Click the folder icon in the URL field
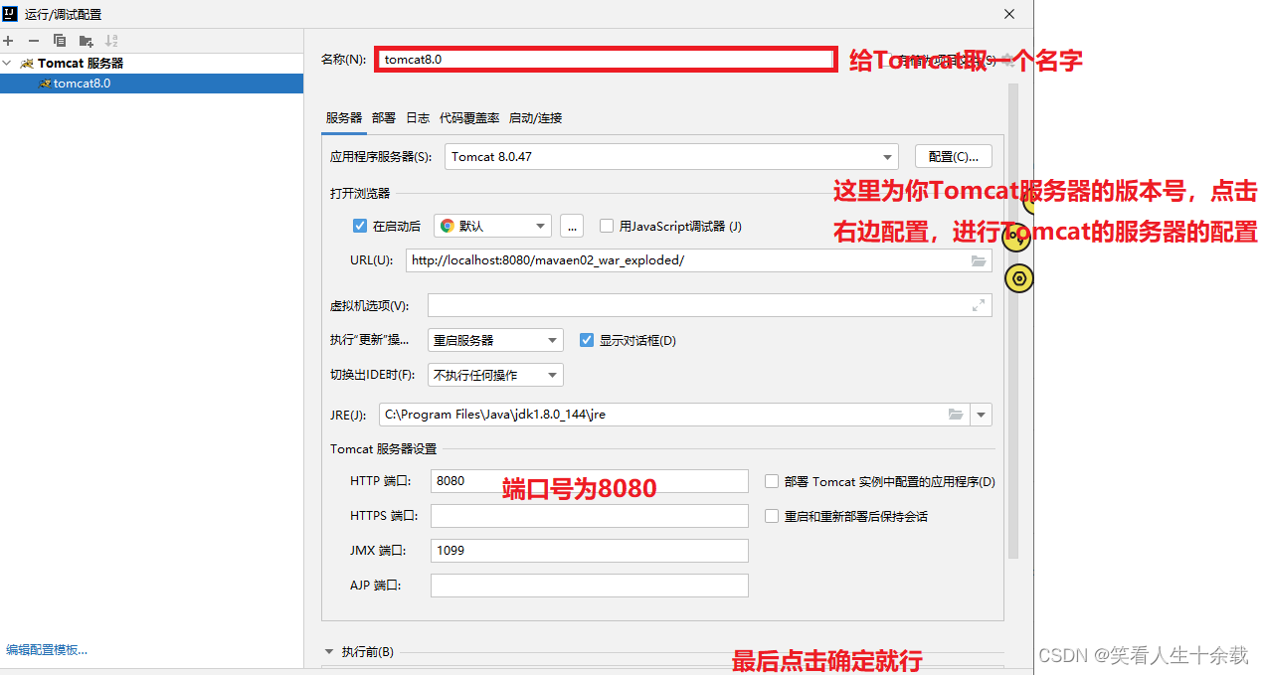This screenshot has height=675, width=1263. pos(979,260)
